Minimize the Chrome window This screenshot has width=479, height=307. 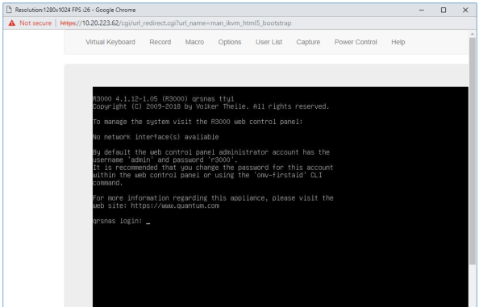point(422,10)
